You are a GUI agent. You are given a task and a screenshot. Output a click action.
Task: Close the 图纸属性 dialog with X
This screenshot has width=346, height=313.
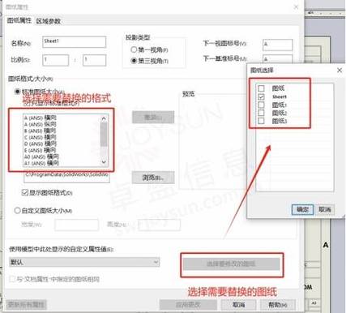pos(296,7)
